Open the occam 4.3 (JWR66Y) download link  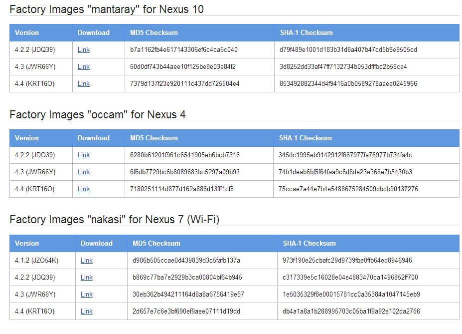coord(84,172)
